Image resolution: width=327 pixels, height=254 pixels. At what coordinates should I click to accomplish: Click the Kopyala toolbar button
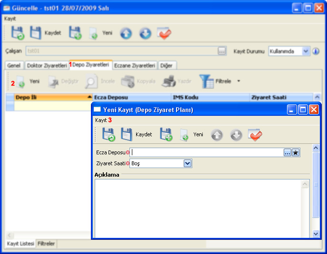[x=138, y=81]
